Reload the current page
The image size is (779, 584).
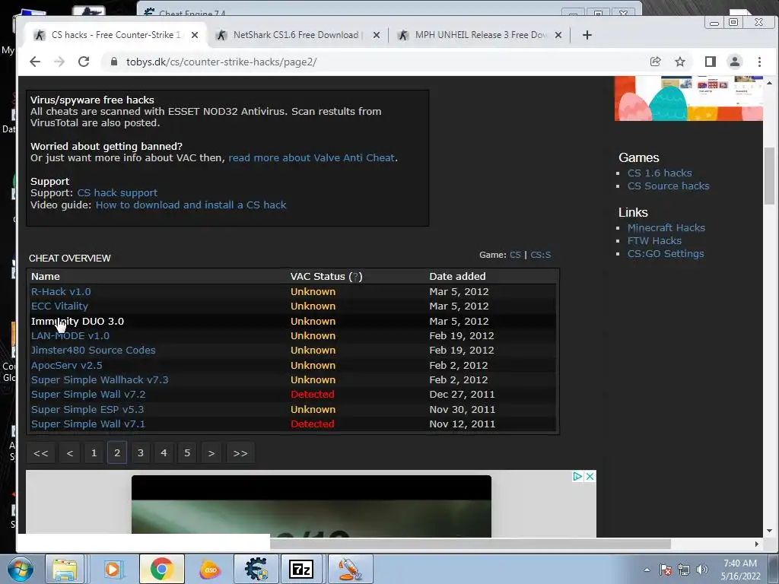tap(84, 62)
